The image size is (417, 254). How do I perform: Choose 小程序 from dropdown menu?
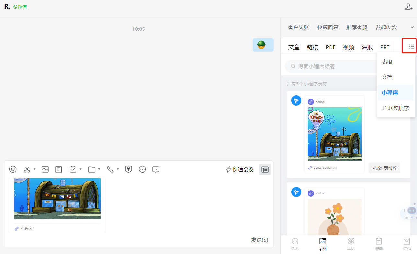point(396,93)
